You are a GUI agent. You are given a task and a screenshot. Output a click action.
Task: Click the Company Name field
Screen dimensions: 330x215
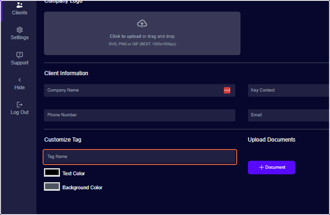140,90
